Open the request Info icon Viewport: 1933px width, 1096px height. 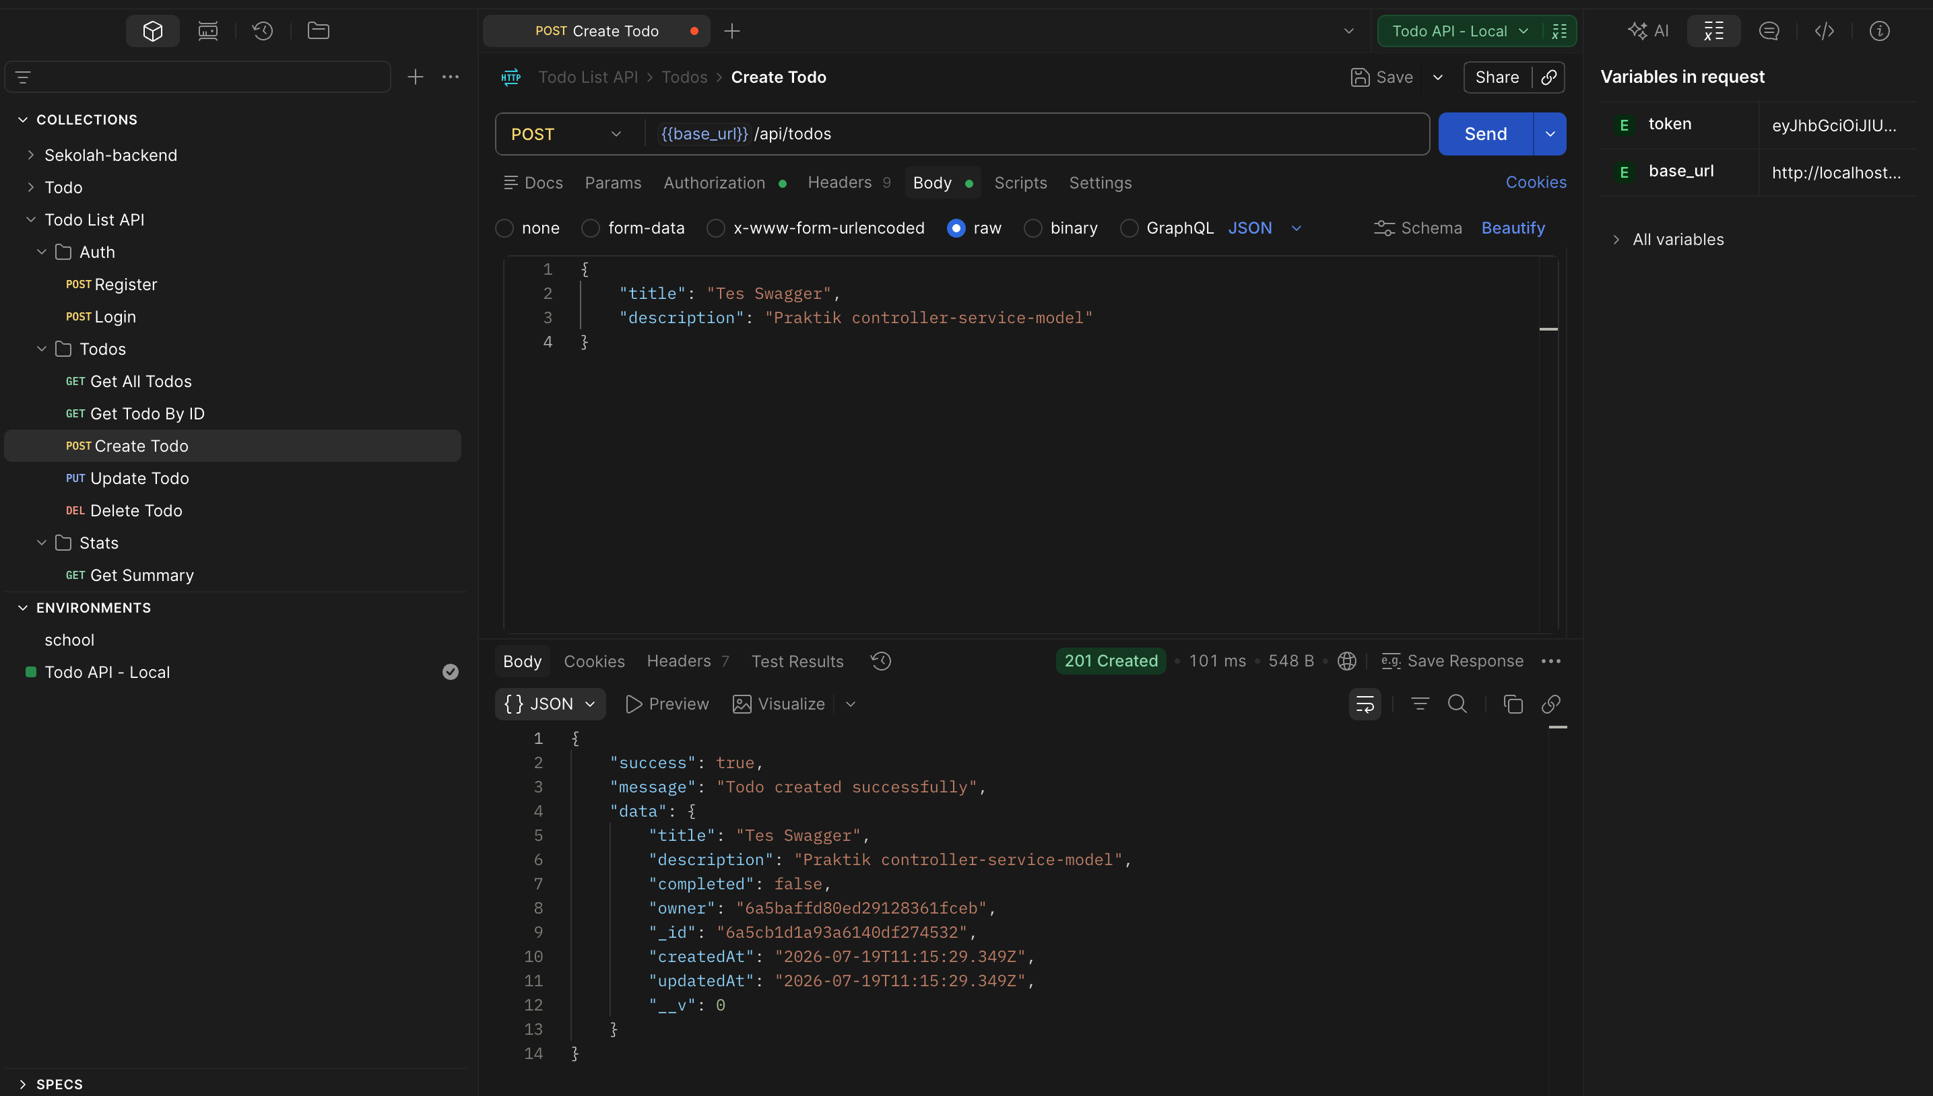pyautogui.click(x=1880, y=31)
